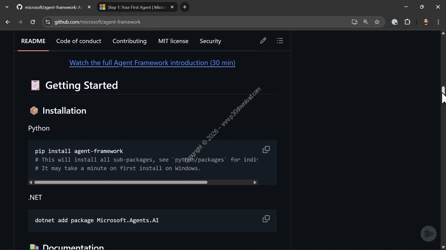Open the MIT license tab

173,41
